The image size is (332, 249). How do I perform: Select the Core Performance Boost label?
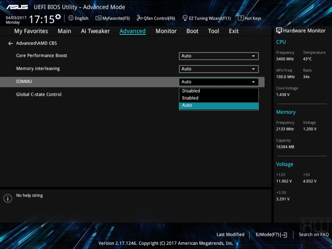point(41,56)
